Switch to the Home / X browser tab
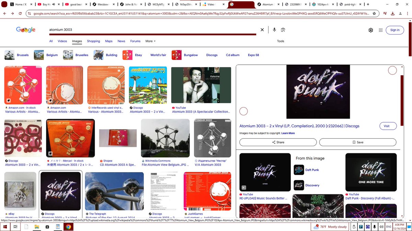Screen dimensions: 412x231 [x=21, y=4]
